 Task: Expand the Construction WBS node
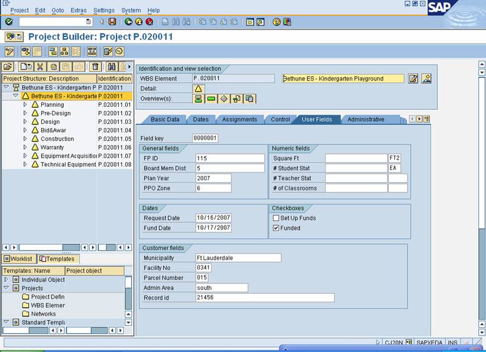point(25,139)
